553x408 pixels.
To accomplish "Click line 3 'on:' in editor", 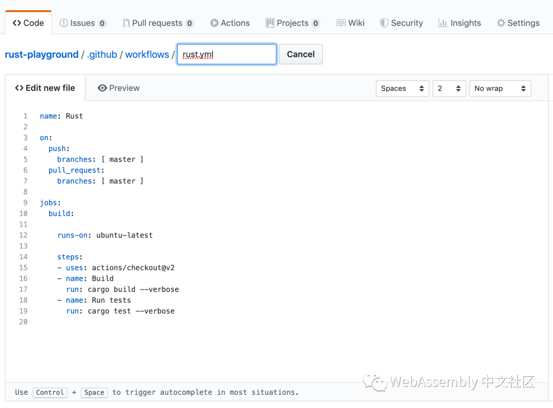I will pyautogui.click(x=46, y=138).
